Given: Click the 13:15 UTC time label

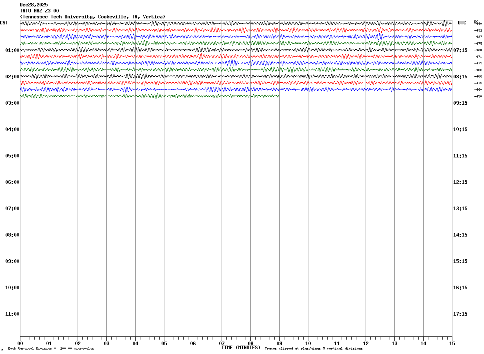Looking at the screenshot, I should (460, 209).
